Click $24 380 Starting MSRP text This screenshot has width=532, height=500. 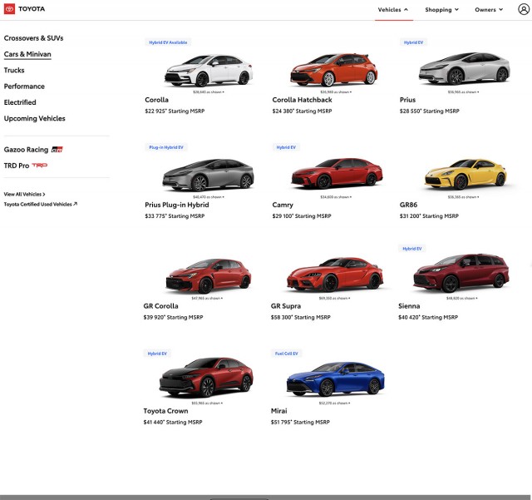click(x=302, y=111)
